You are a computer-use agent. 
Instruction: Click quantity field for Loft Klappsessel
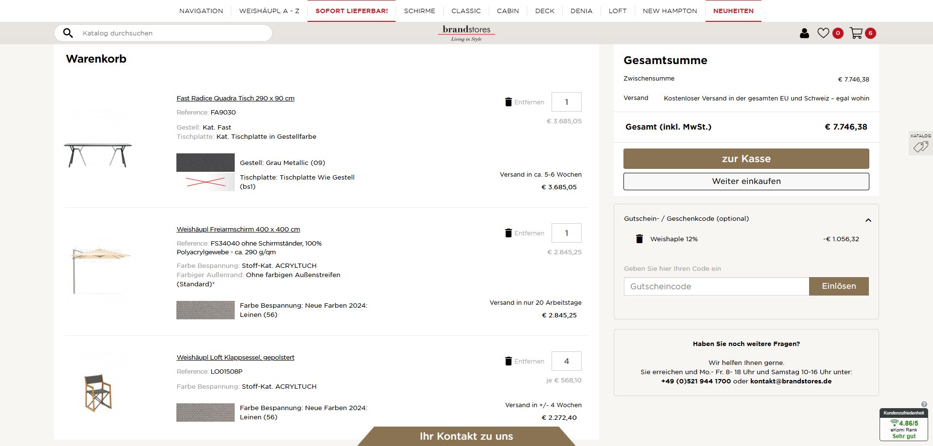(567, 361)
